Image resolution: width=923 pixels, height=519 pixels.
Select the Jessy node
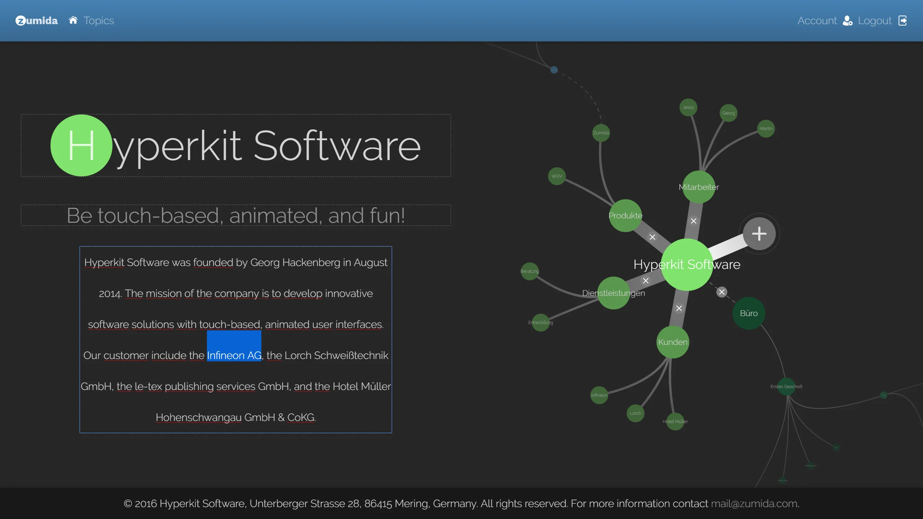688,107
